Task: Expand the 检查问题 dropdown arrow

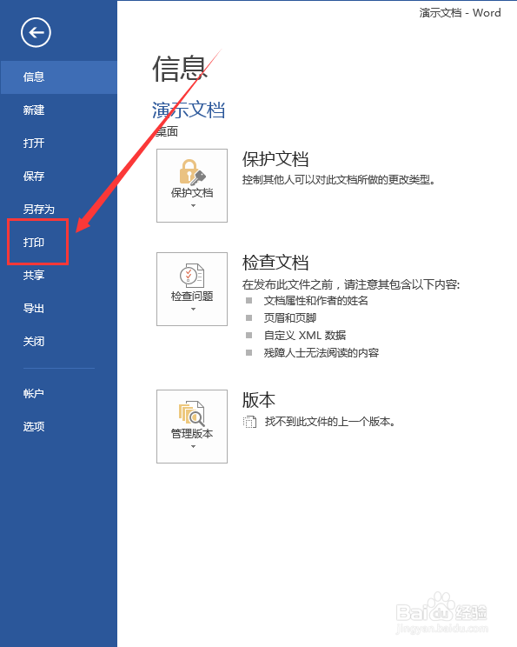Action: click(193, 309)
